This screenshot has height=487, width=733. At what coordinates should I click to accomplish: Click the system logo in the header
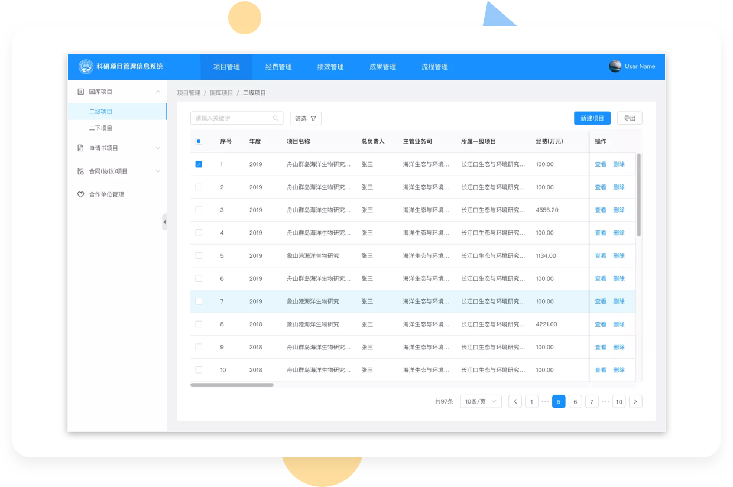click(x=86, y=67)
